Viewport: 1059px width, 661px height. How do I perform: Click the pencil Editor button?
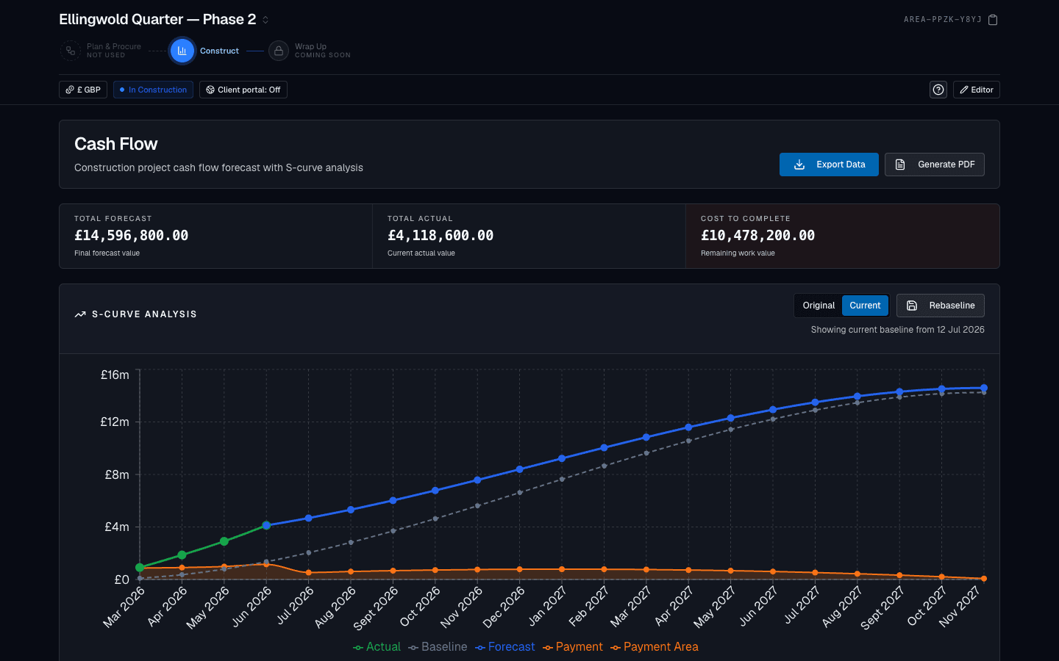pos(977,90)
